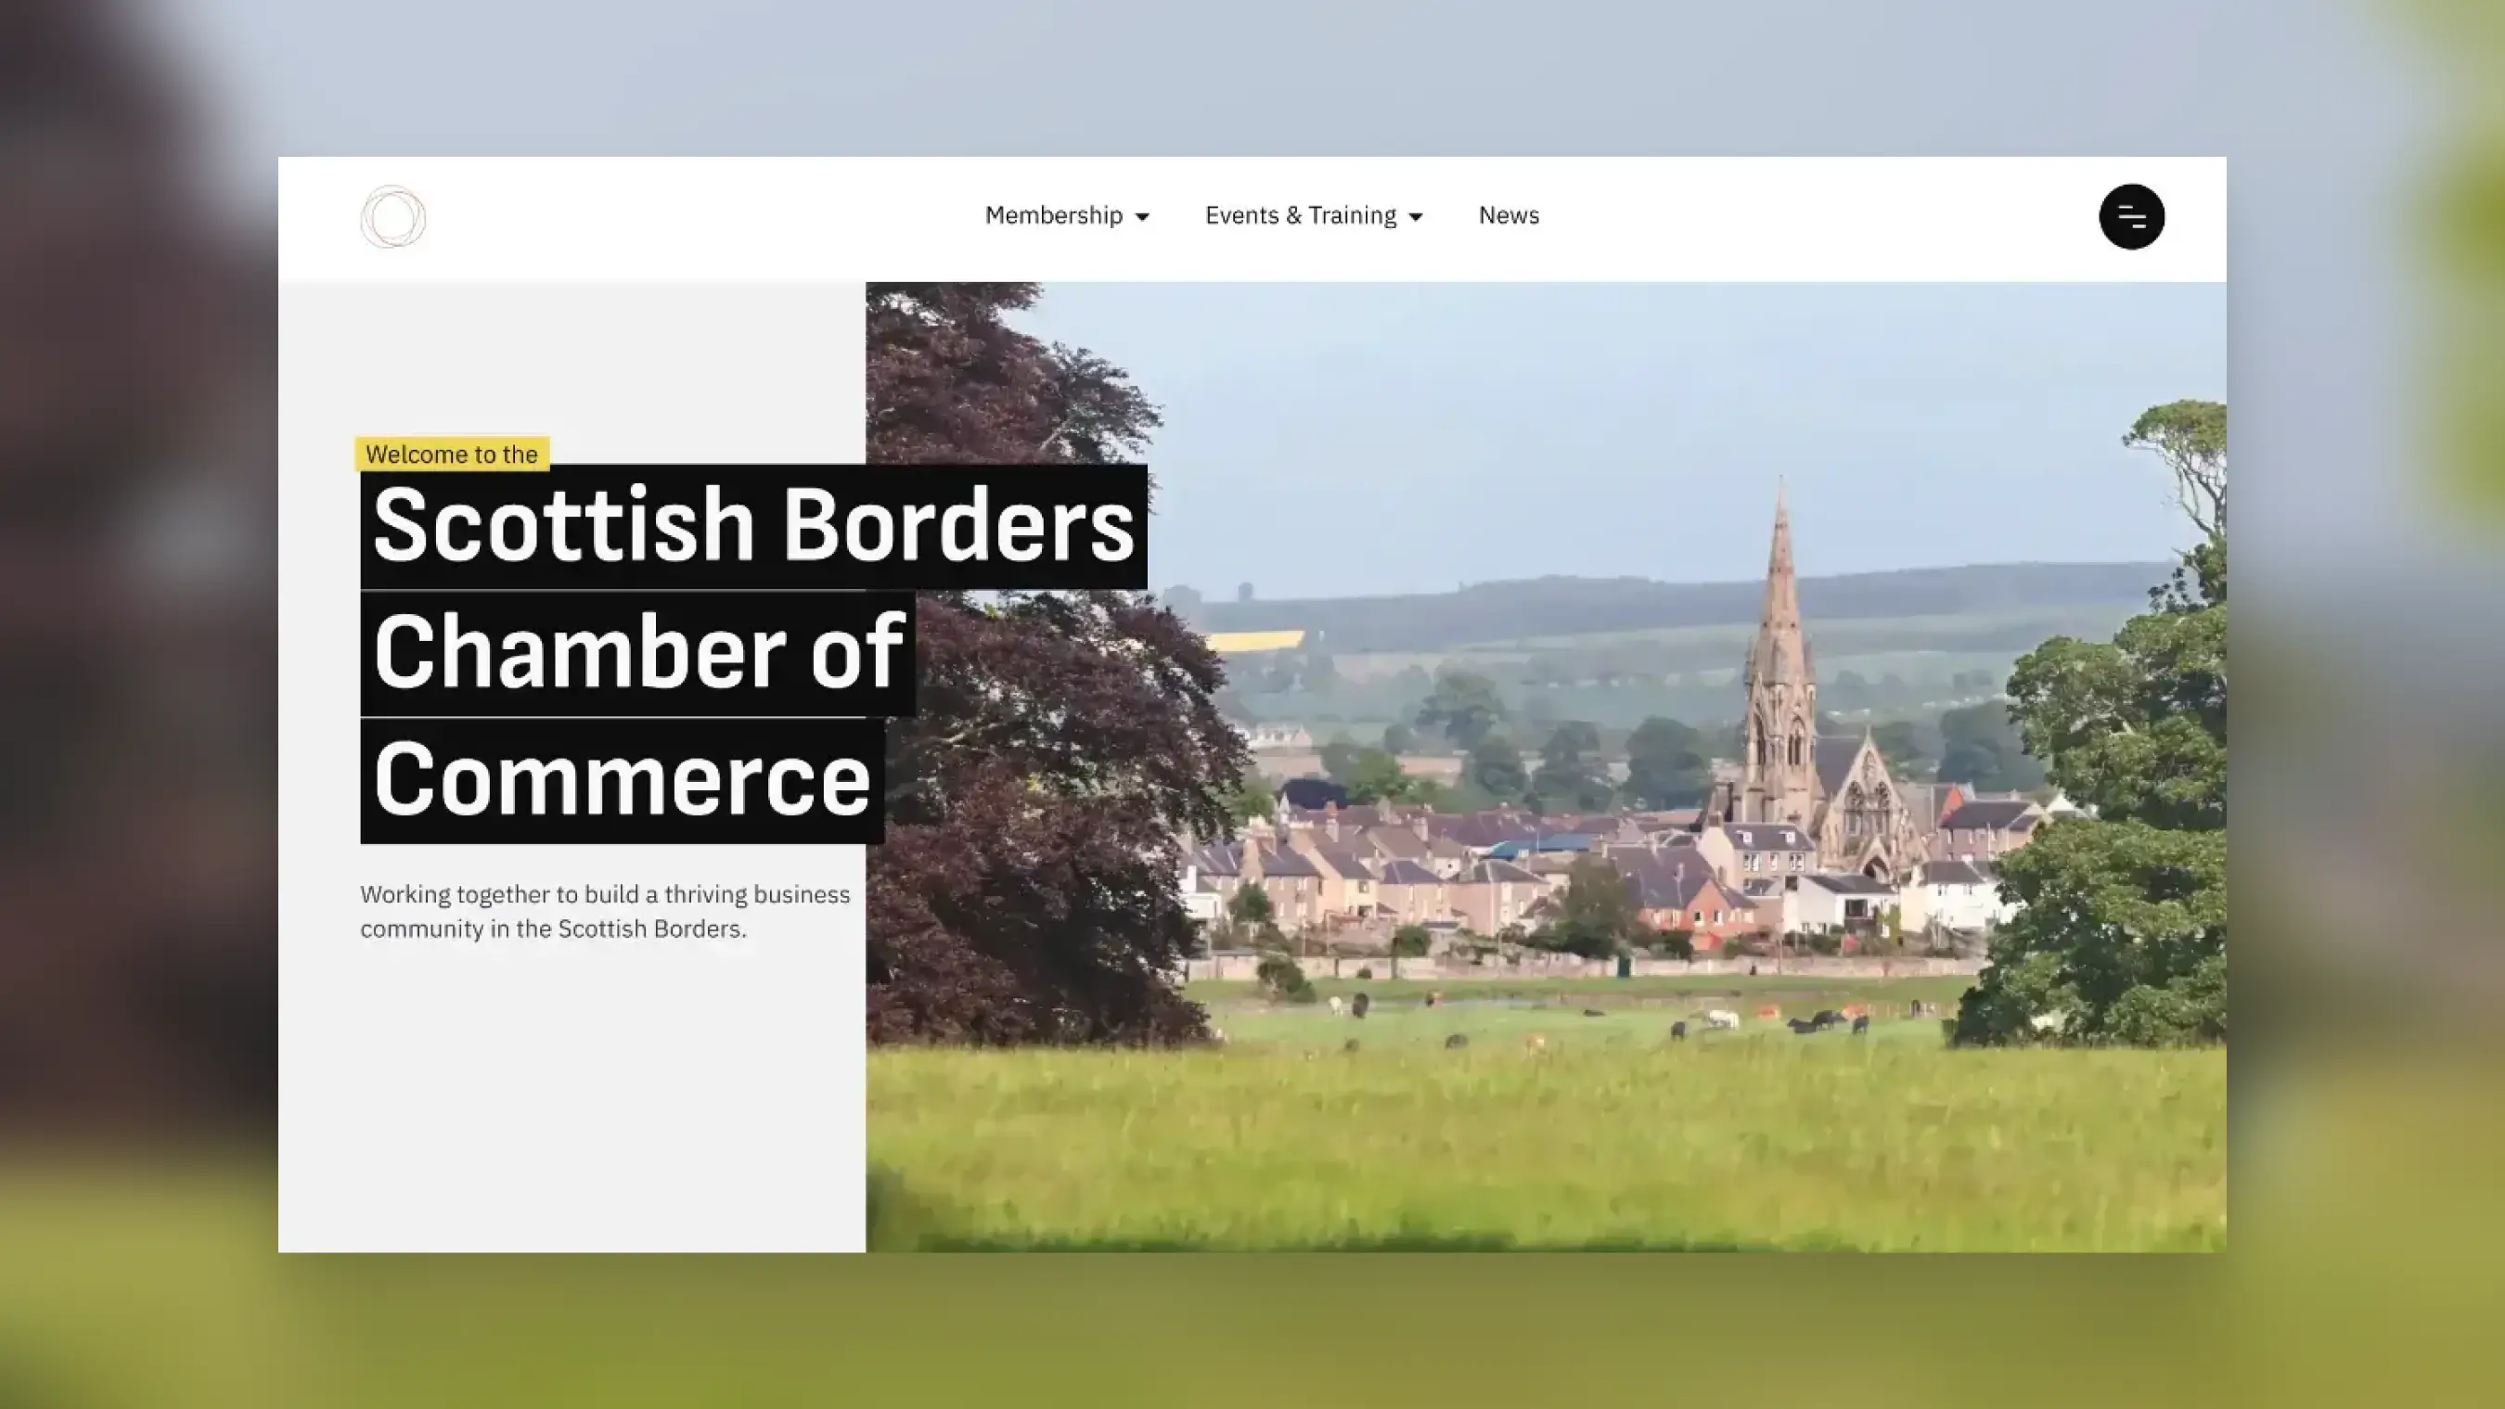The image size is (2505, 1409).
Task: Click the circular chamber logo
Action: point(392,217)
